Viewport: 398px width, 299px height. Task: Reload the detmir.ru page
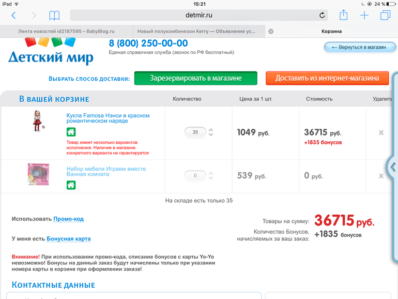[x=323, y=16]
